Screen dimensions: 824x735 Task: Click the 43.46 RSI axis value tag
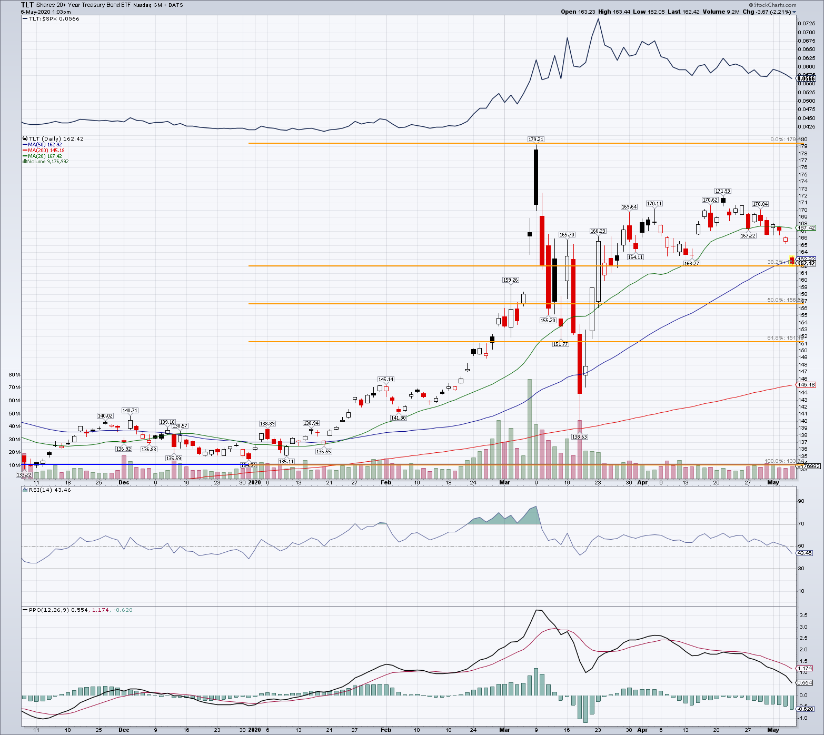pyautogui.click(x=805, y=553)
